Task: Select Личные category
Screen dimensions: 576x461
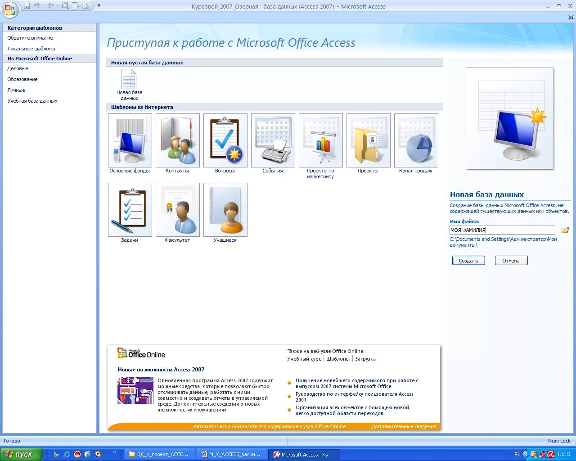Action: [16, 90]
